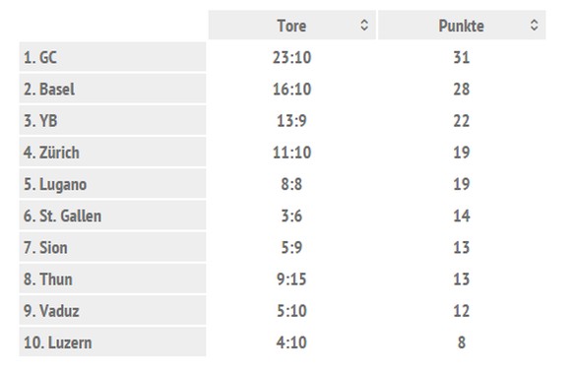Image resolution: width=573 pixels, height=370 pixels.
Task: Click GC's goal tally 23:10
Action: 291,57
